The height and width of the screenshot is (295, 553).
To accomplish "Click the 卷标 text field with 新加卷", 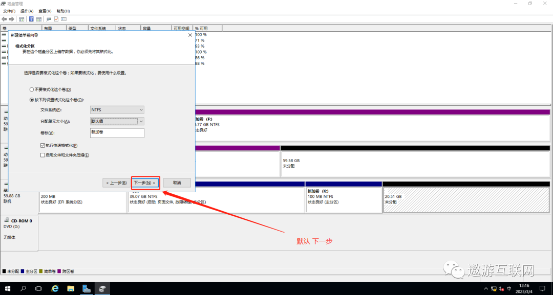I will pyautogui.click(x=117, y=133).
